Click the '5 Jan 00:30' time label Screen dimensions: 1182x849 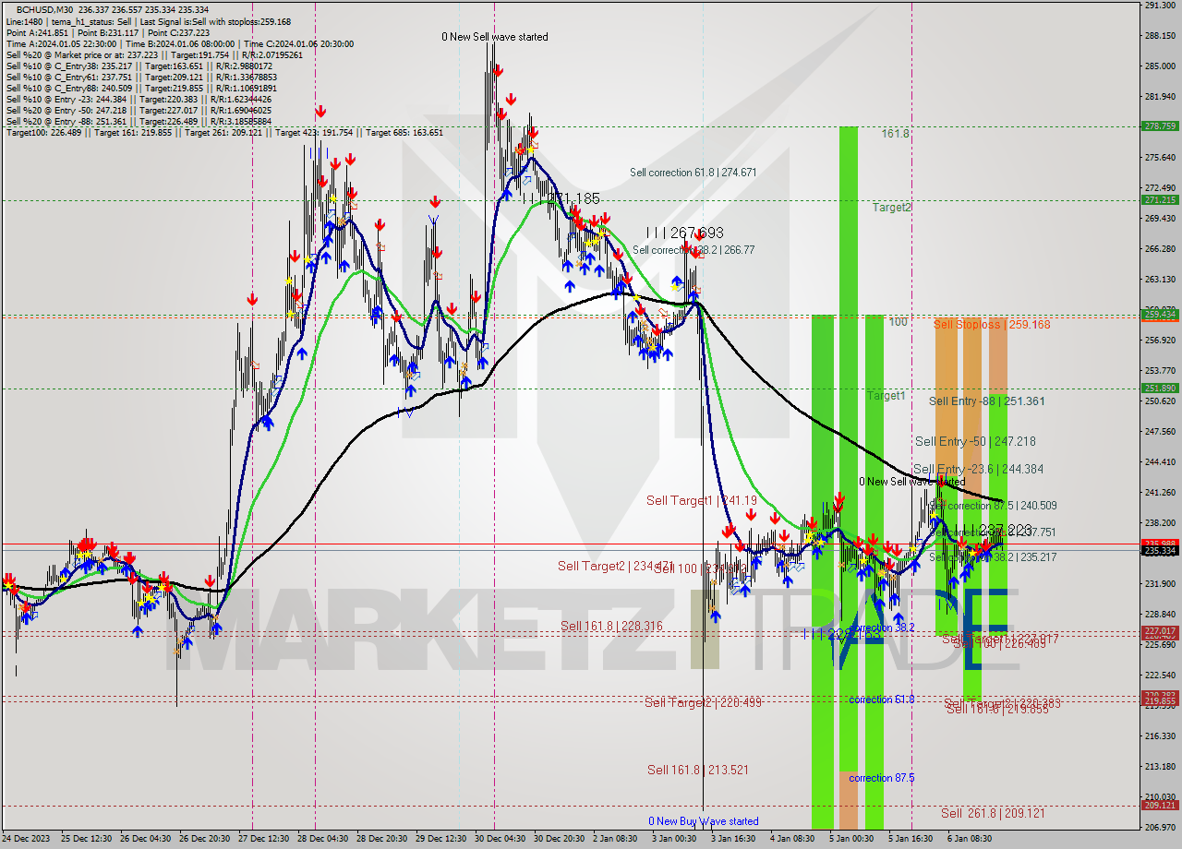coord(851,839)
